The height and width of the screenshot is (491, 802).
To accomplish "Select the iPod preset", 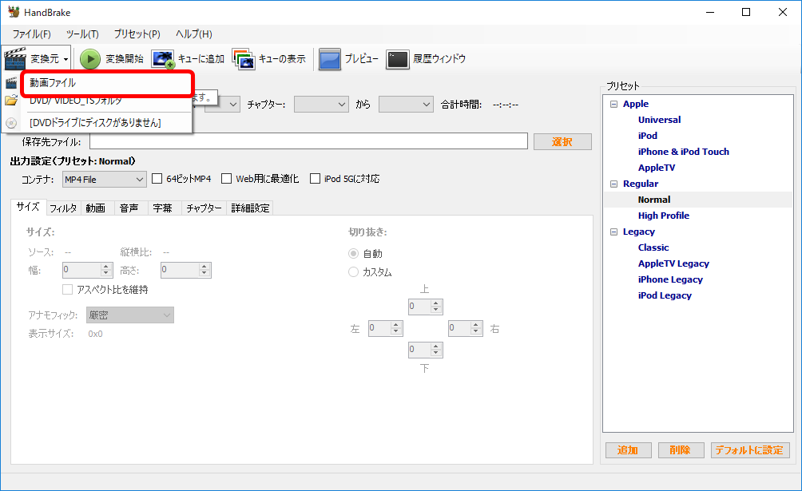I will (648, 136).
